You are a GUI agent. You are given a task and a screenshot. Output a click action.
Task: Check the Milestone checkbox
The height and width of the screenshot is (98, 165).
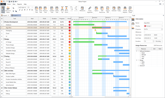pos(144,32)
